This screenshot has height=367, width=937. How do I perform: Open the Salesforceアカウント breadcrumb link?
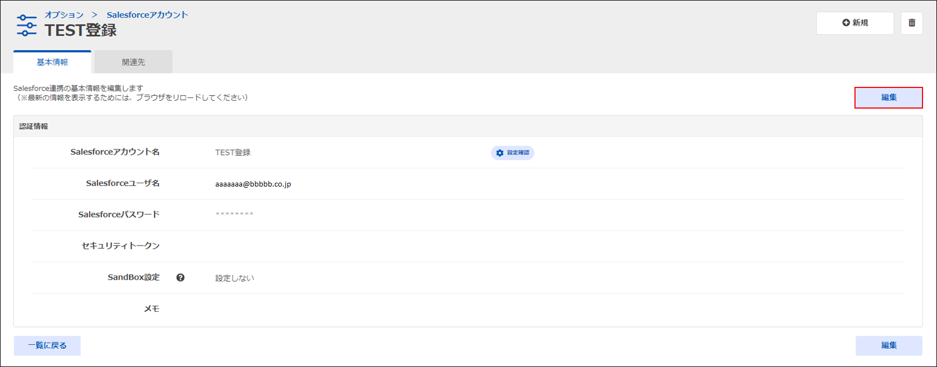tap(147, 15)
